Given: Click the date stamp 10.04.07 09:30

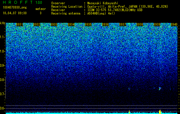Looking at the screenshot, I should [x=15, y=13].
